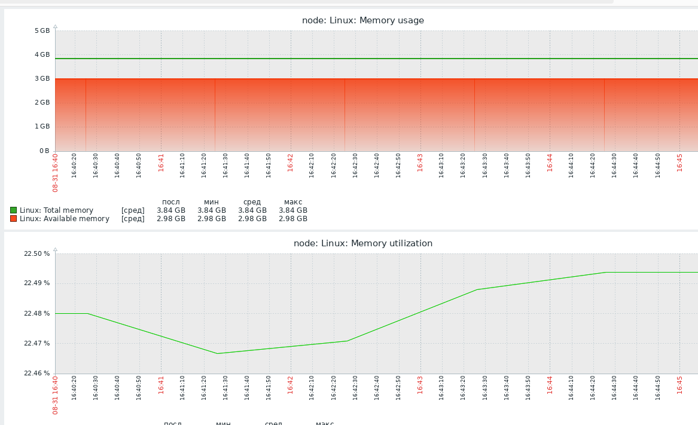Click the red Available memory legend swatch

(x=13, y=219)
